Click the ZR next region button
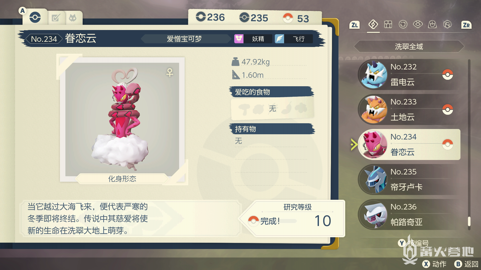 click(x=466, y=25)
